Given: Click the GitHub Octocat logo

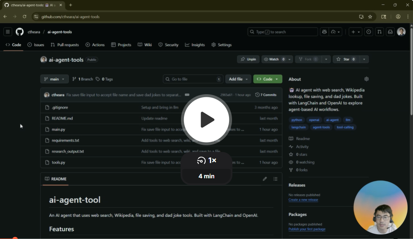Looking at the screenshot, I should (x=20, y=32).
